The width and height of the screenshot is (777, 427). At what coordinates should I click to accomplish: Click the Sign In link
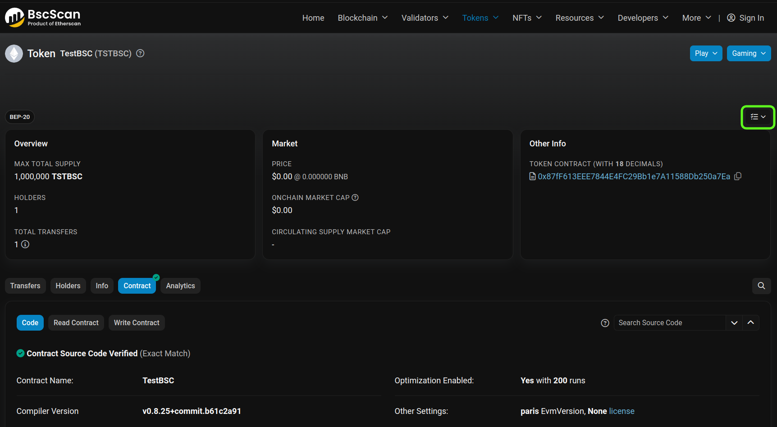(x=746, y=18)
